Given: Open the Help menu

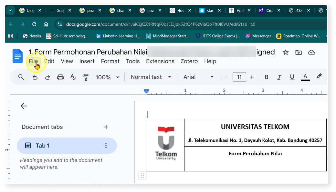Looking at the screenshot, I should 210,61.
